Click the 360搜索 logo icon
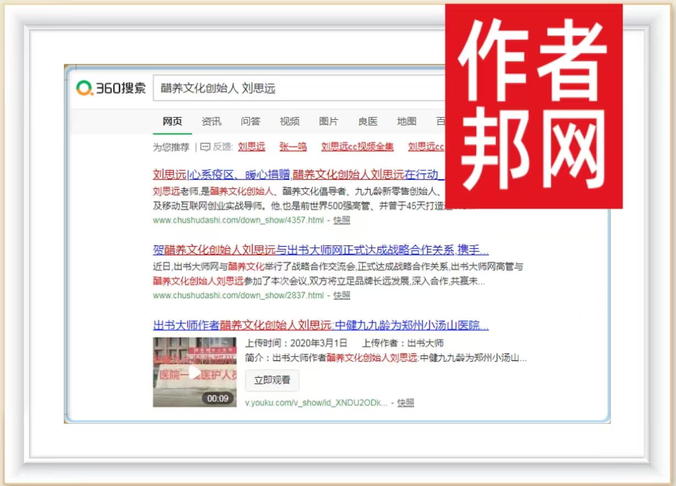 coord(85,88)
